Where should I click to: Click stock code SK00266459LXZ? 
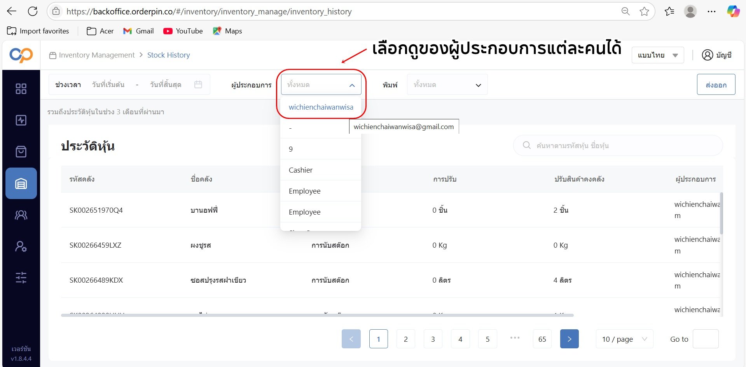click(x=95, y=245)
